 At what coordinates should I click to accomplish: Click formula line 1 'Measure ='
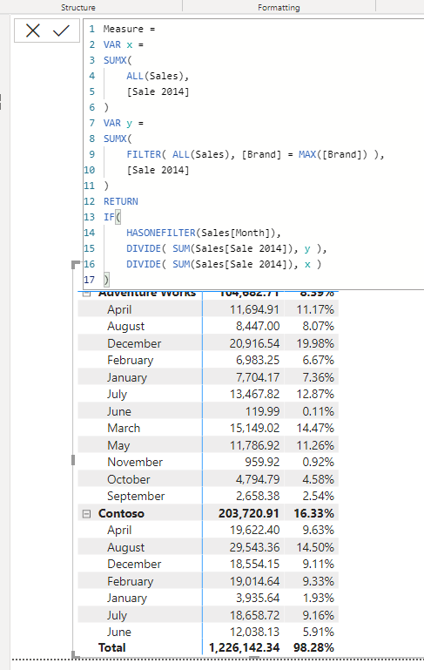(129, 29)
